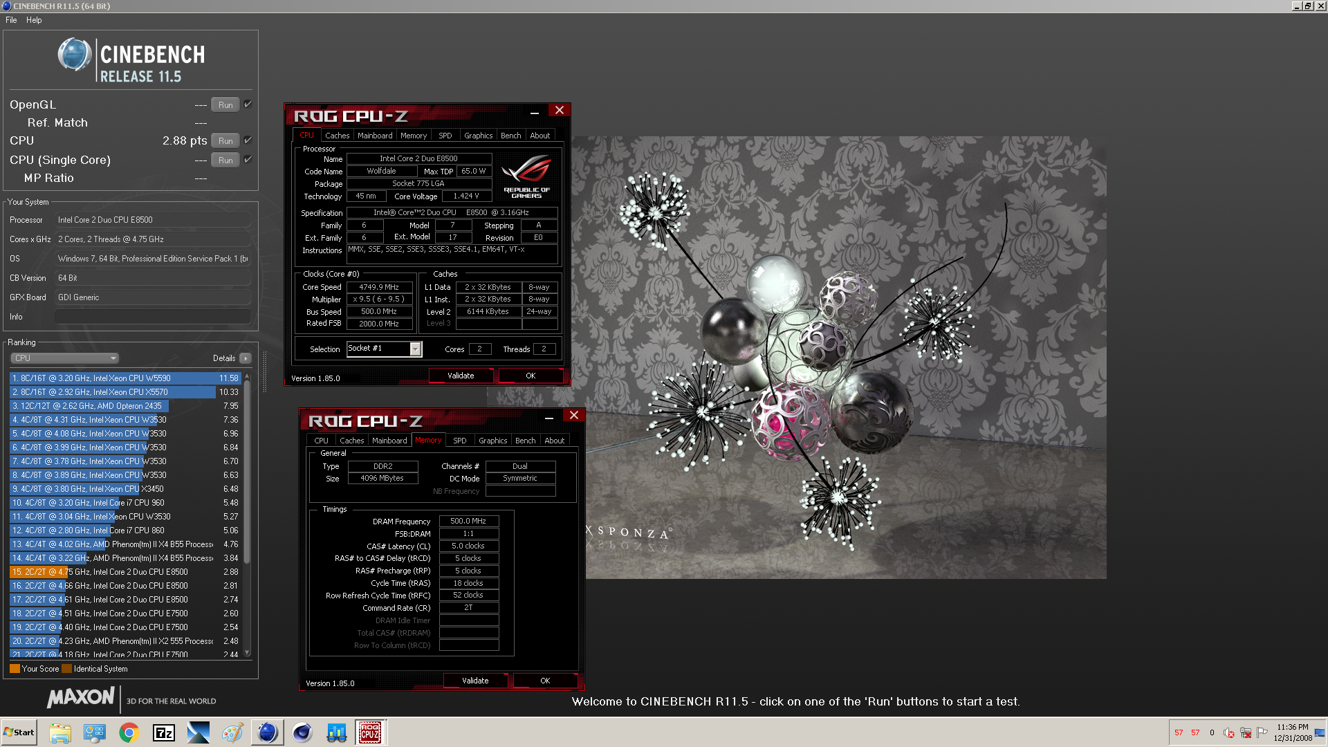
Task: Open Bench tab in lower CPU-Z window
Action: pyautogui.click(x=526, y=441)
